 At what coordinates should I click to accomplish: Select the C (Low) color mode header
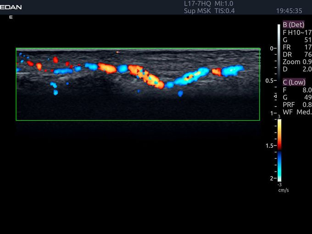coord(294,82)
